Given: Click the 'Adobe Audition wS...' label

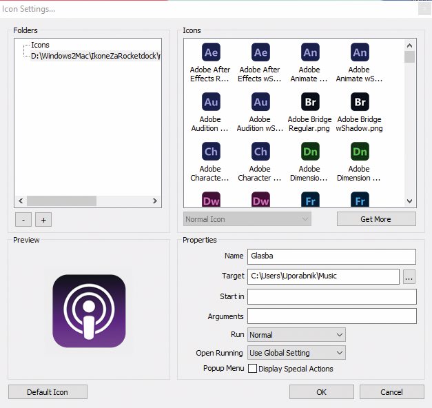Looking at the screenshot, I should 260,124.
